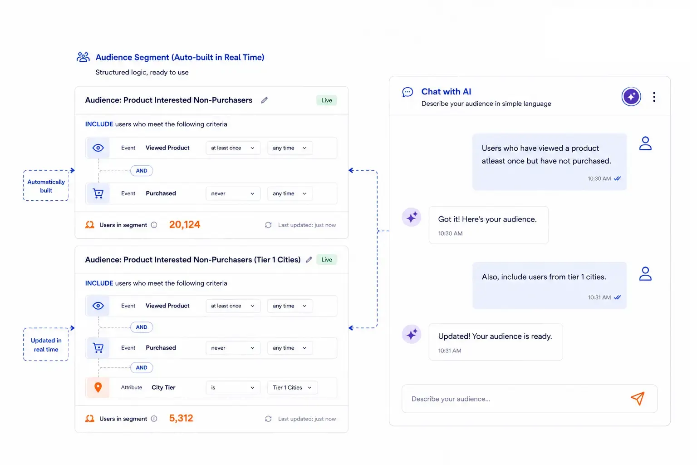Screen dimensions: 697x465
Task: Click the user avatar beside the 10:31 AM message
Action: [645, 274]
